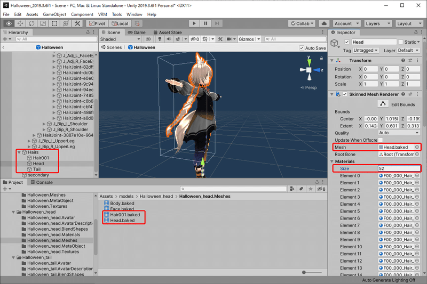Expand J_Bip_L_Shoulder in Hierarchy

coord(44,124)
